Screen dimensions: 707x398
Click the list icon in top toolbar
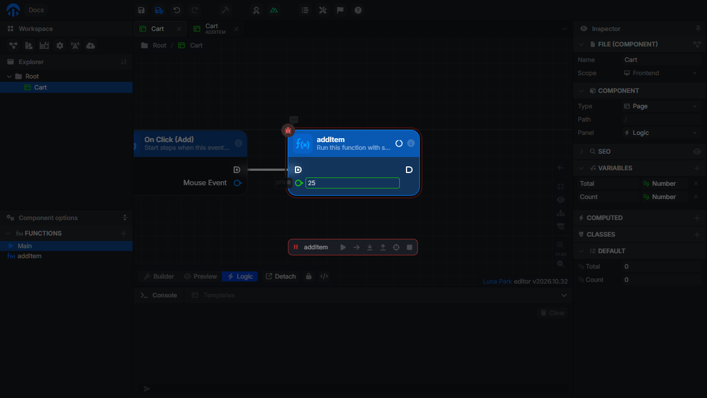(305, 10)
